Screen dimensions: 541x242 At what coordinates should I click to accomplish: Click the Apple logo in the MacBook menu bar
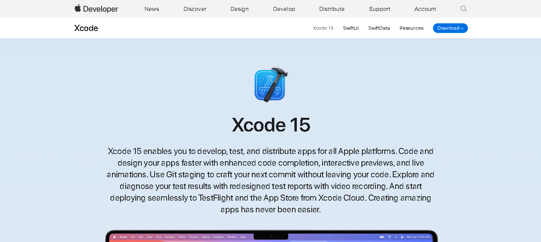tap(114, 237)
